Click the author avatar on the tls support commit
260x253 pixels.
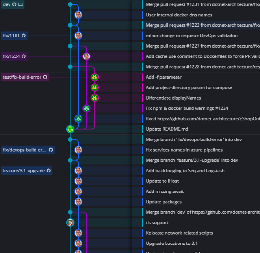(x=70, y=222)
